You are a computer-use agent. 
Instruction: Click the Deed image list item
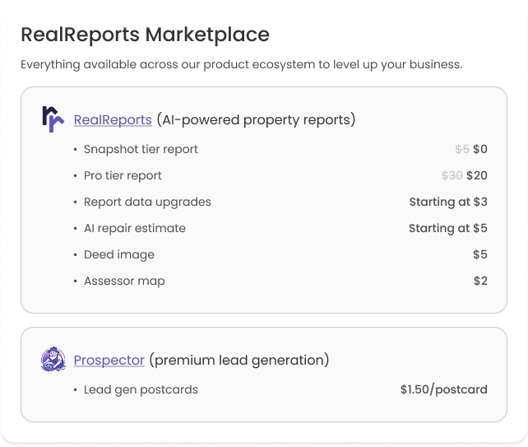pyautogui.click(x=119, y=254)
